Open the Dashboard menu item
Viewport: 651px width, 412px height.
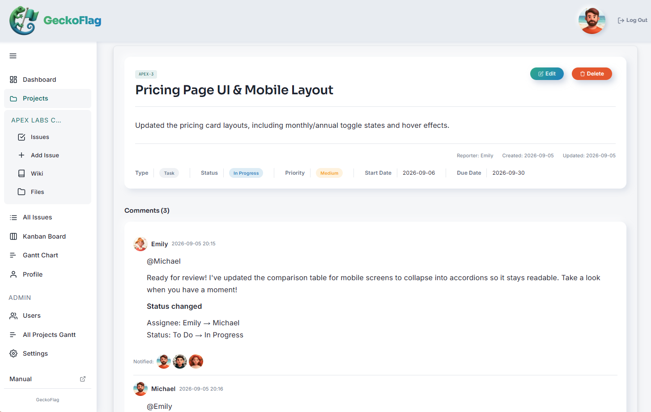[x=47, y=80]
